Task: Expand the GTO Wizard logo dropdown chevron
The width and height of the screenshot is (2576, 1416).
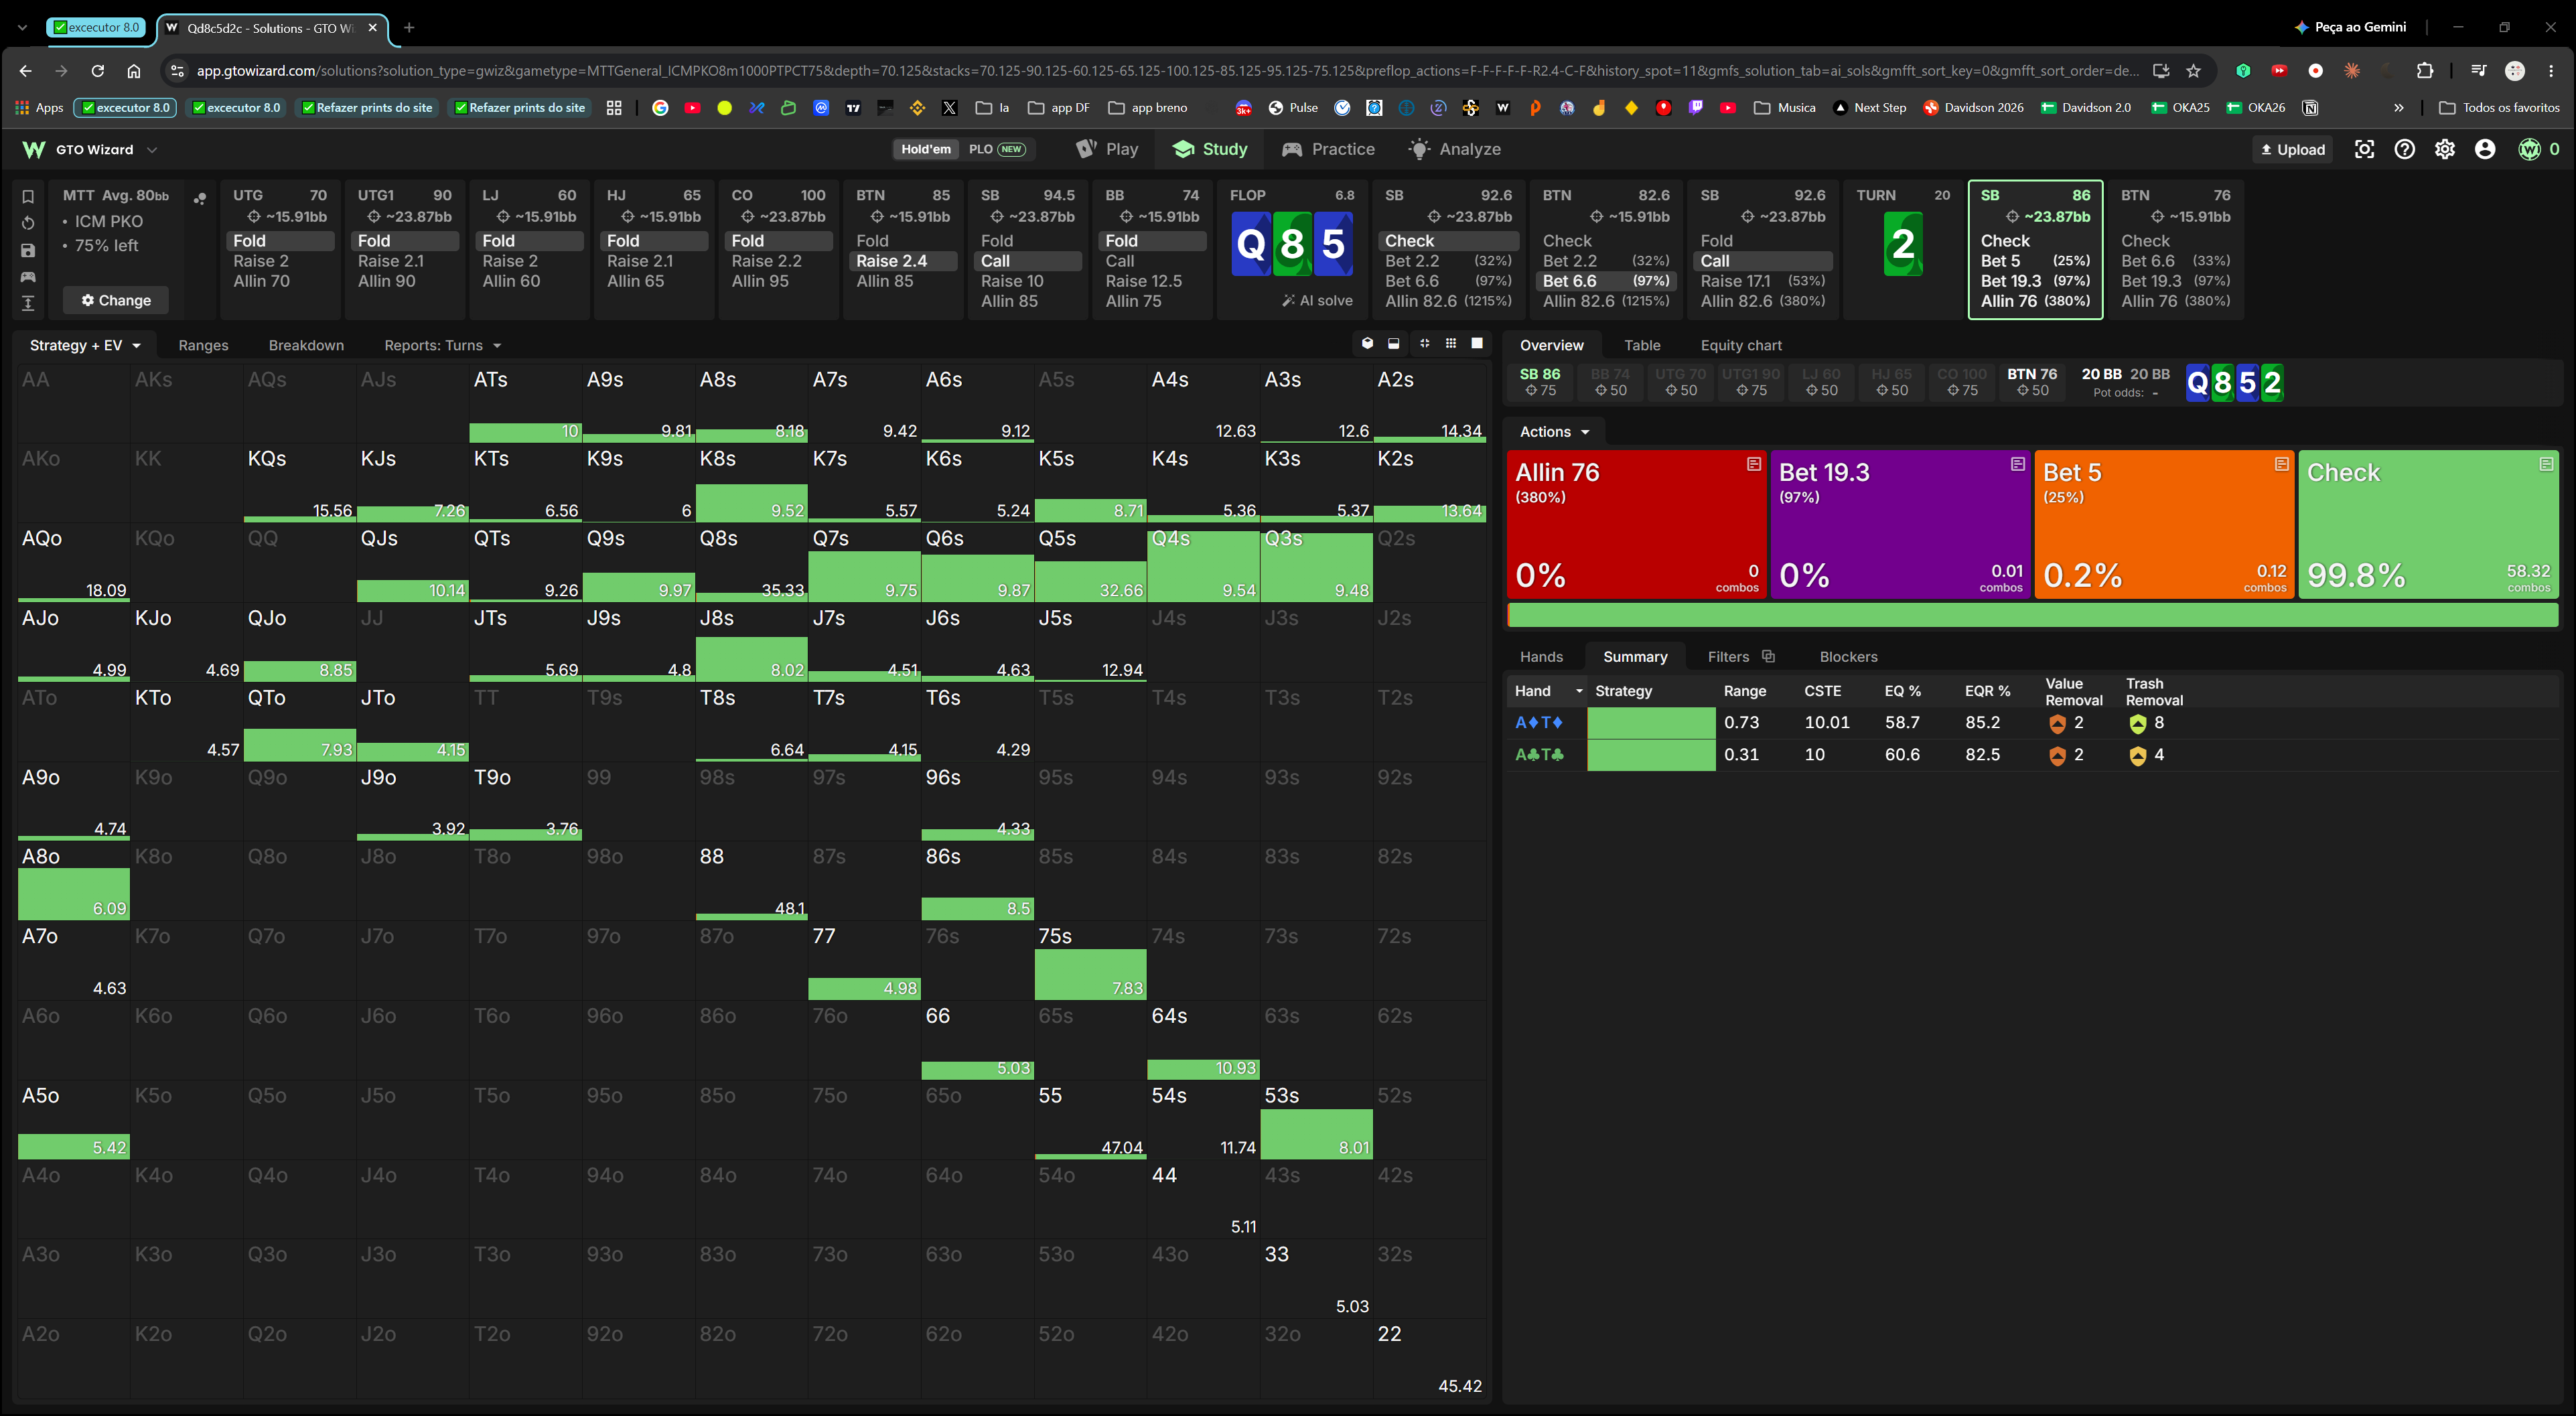Action: 152,150
